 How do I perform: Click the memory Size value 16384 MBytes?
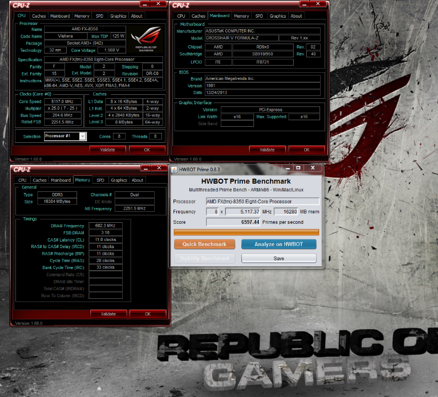click(x=57, y=201)
